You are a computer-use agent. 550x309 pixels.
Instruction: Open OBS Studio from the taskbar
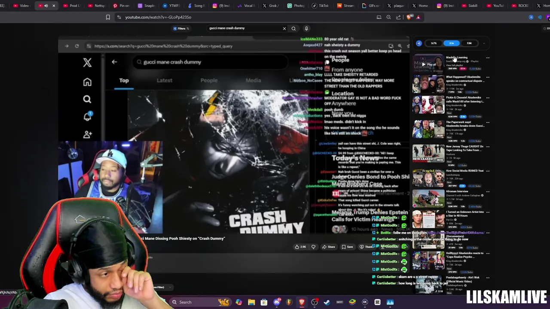(315, 302)
